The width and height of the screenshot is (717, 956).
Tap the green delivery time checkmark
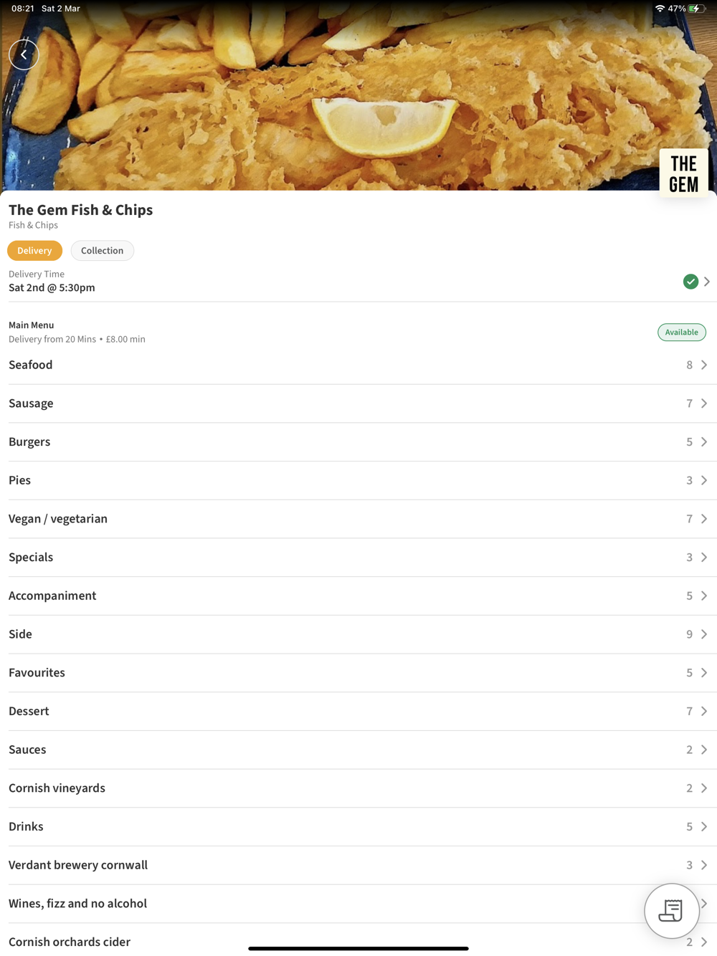pyautogui.click(x=690, y=282)
